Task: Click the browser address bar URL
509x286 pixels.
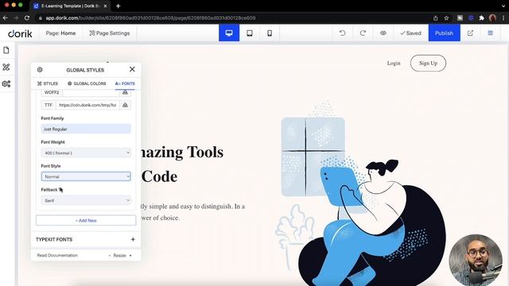Action: [x=150, y=18]
